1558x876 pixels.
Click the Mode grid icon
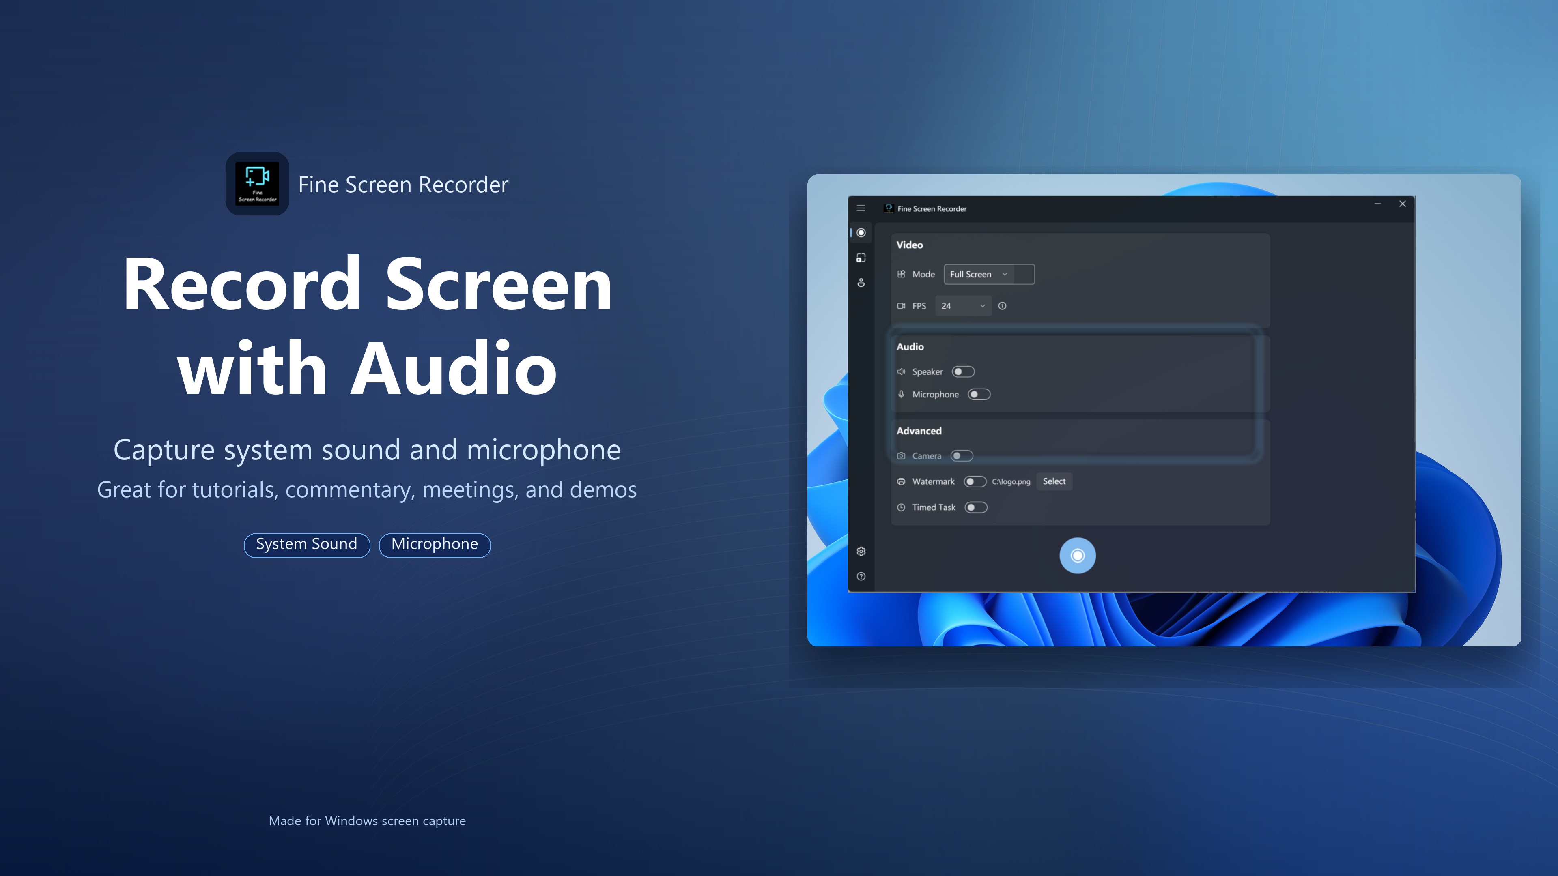(x=901, y=274)
